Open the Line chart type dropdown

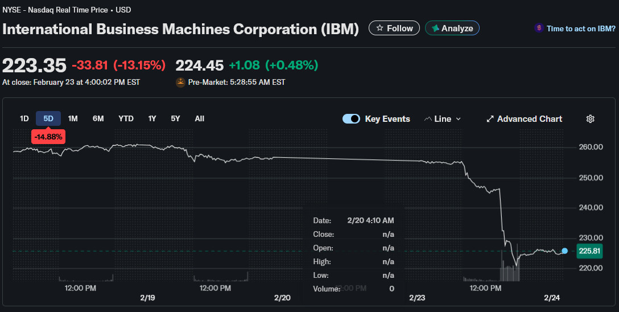point(443,119)
